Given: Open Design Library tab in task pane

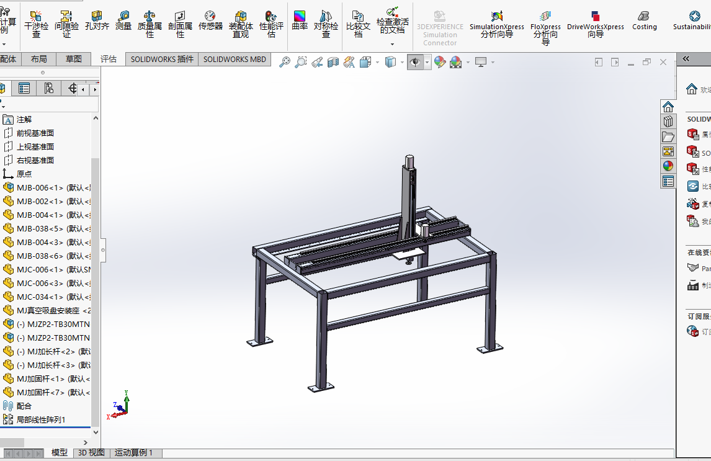Looking at the screenshot, I should (x=668, y=122).
